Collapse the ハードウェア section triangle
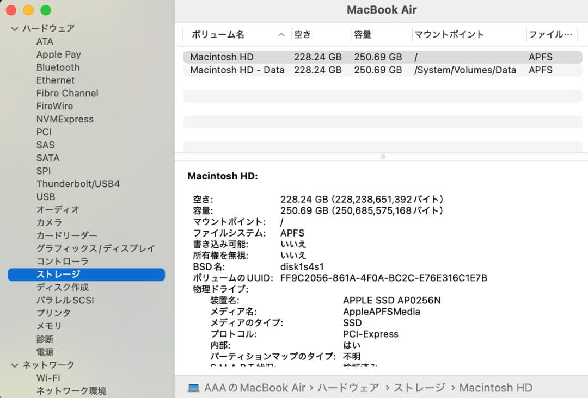Screen dimensions: 588x398 [14, 28]
